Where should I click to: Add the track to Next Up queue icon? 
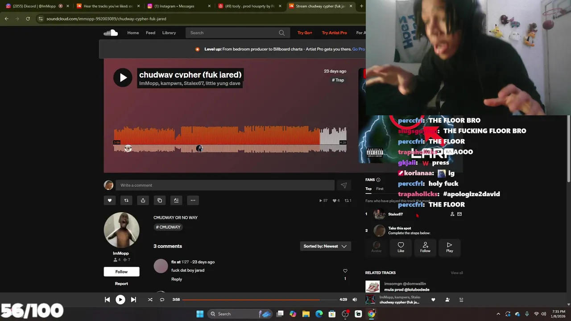coord(176,200)
